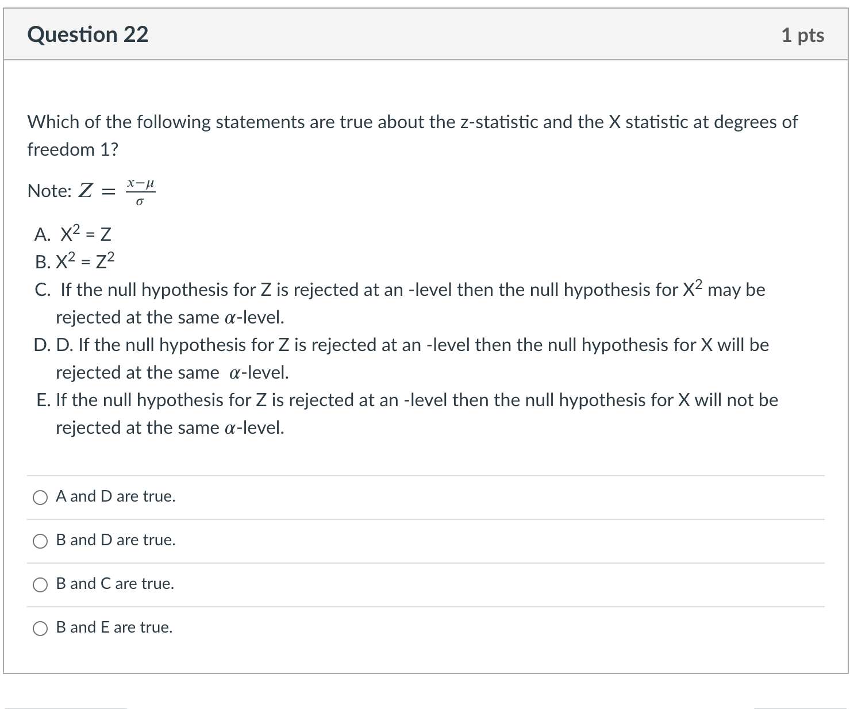This screenshot has width=850, height=709.
Task: Click the answer text "B and E are true"
Action: [114, 627]
